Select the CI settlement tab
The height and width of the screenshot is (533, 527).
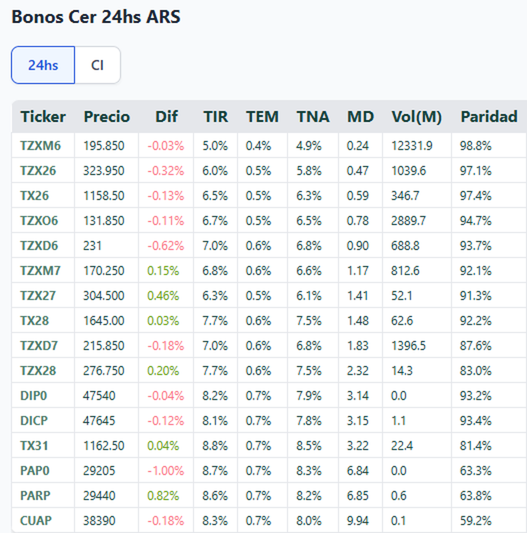(x=97, y=65)
